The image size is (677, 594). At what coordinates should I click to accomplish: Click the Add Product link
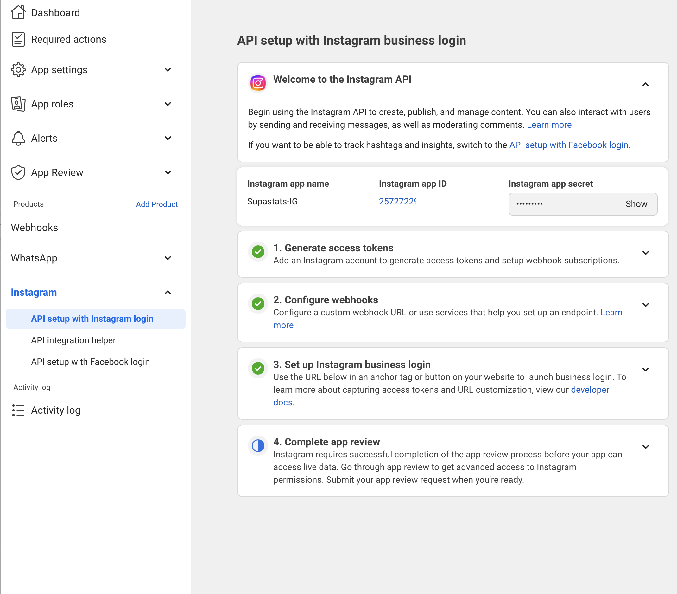pyautogui.click(x=157, y=204)
